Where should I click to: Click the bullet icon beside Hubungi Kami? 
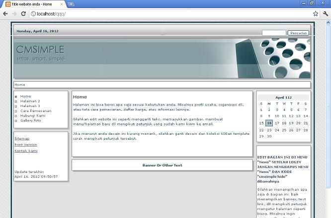click(16, 116)
